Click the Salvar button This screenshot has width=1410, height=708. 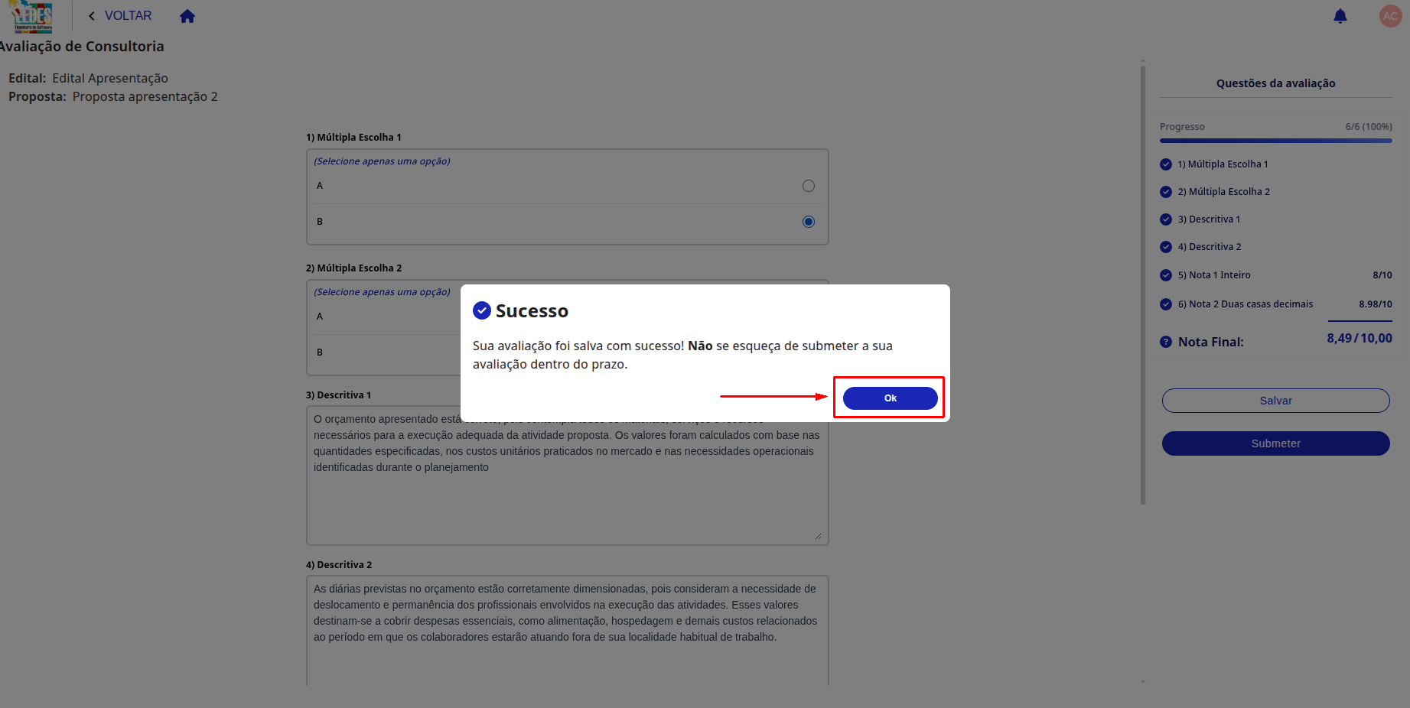[1275, 401]
